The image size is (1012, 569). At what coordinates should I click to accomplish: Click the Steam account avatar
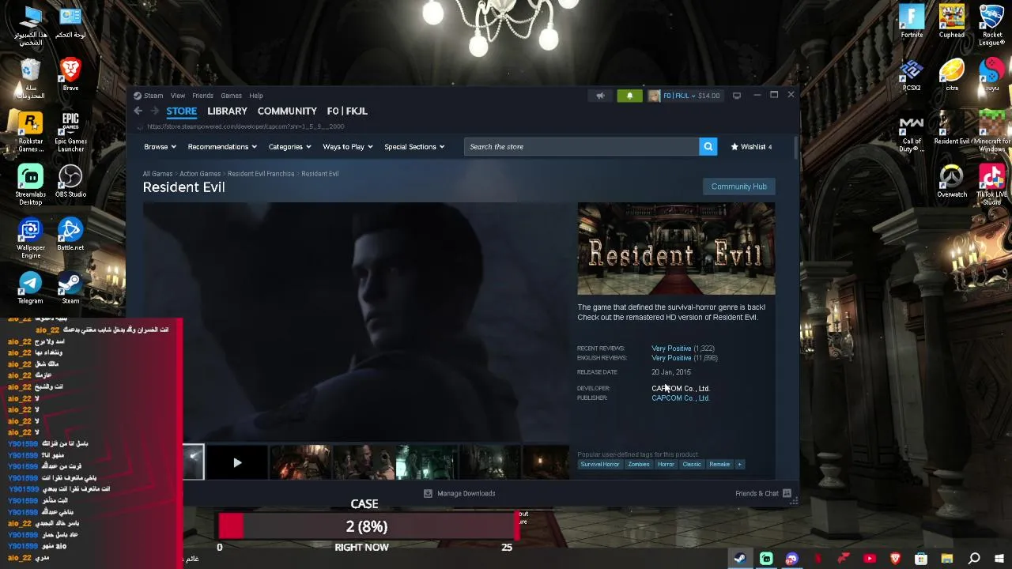pyautogui.click(x=654, y=96)
